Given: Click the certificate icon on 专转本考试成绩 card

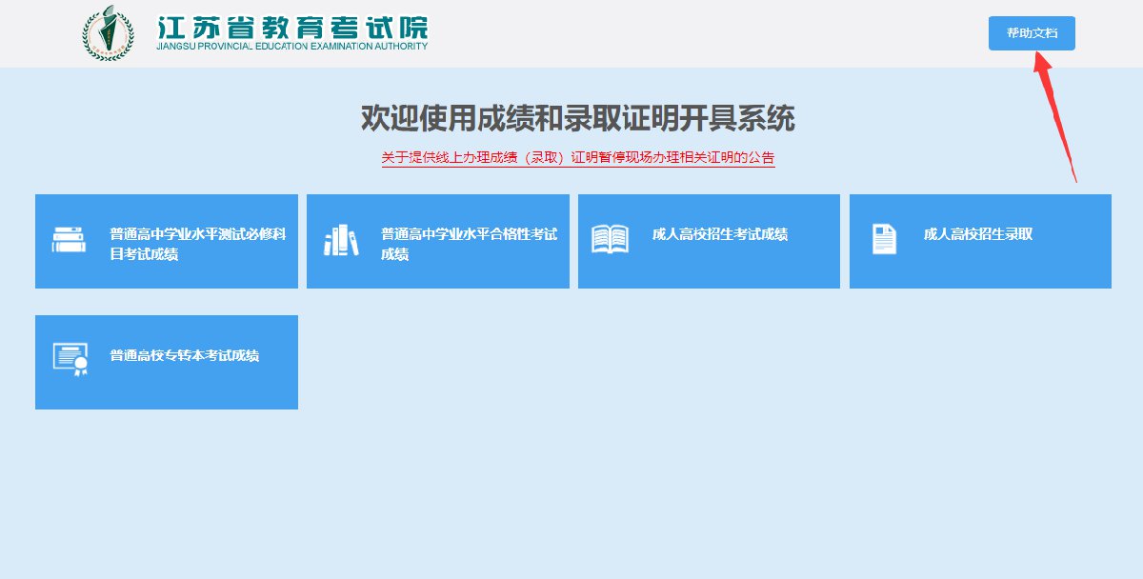Looking at the screenshot, I should (70, 359).
